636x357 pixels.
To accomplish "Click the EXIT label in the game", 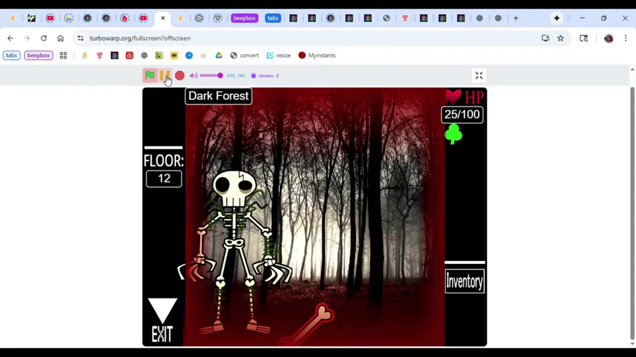I will (x=163, y=334).
